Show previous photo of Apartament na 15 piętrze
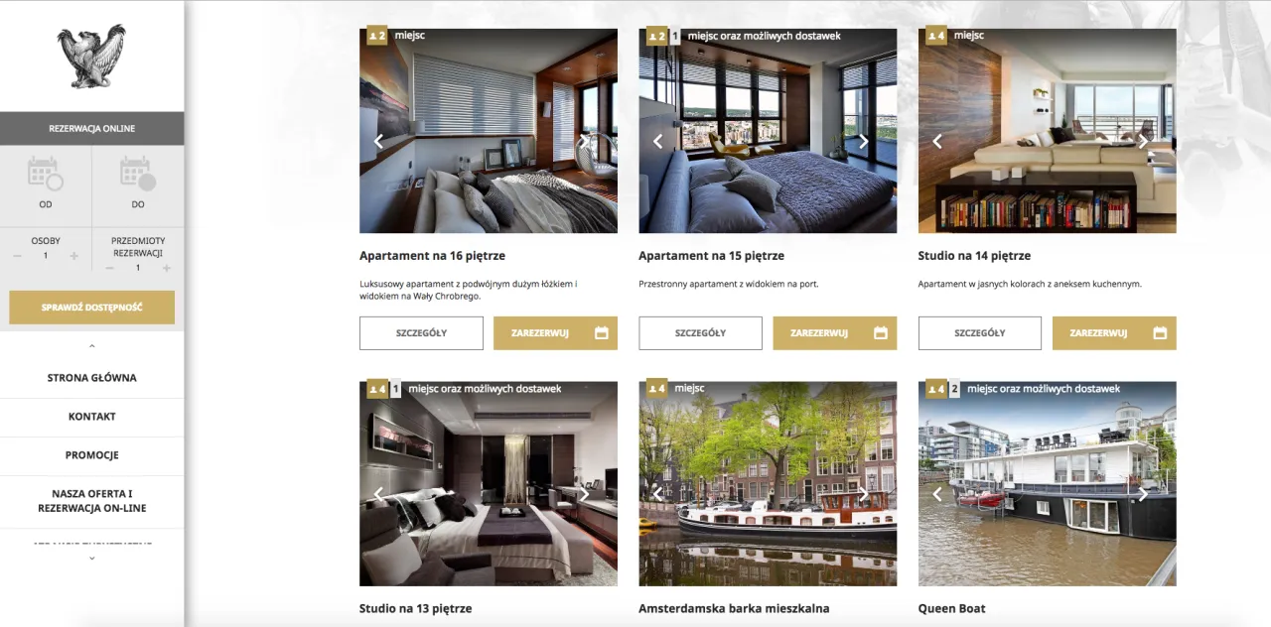1271x627 pixels. click(x=657, y=141)
